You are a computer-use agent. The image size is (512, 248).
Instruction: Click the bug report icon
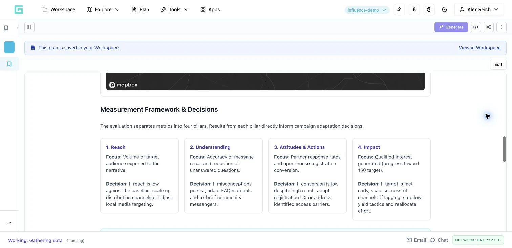coord(414,9)
